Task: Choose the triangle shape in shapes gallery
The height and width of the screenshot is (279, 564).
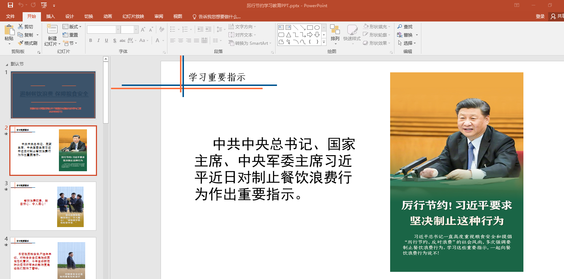Action: coord(288,35)
